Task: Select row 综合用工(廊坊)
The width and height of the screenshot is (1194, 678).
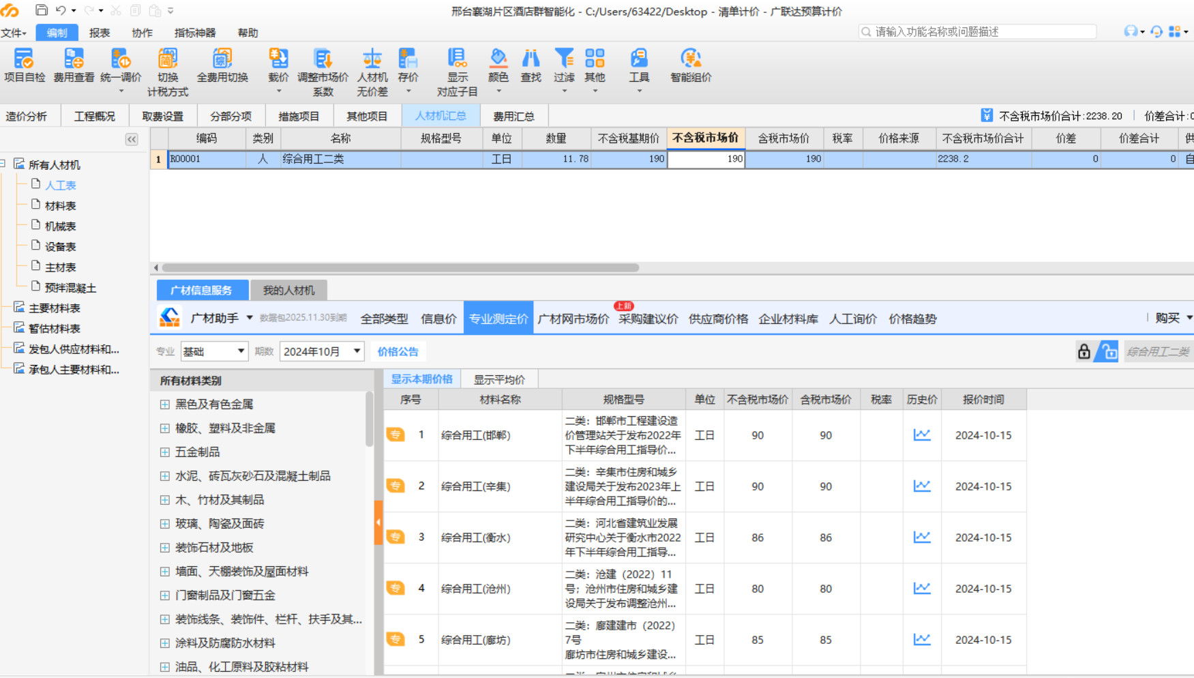Action: [x=705, y=640]
